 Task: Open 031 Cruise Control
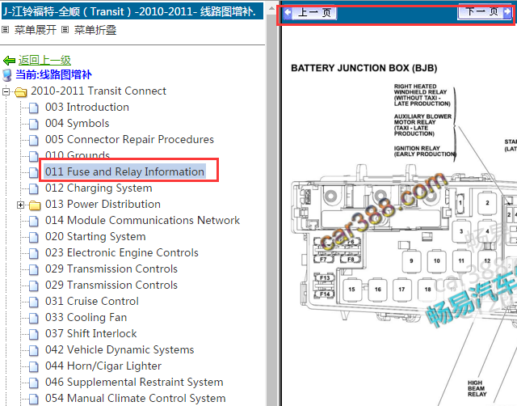coord(92,302)
